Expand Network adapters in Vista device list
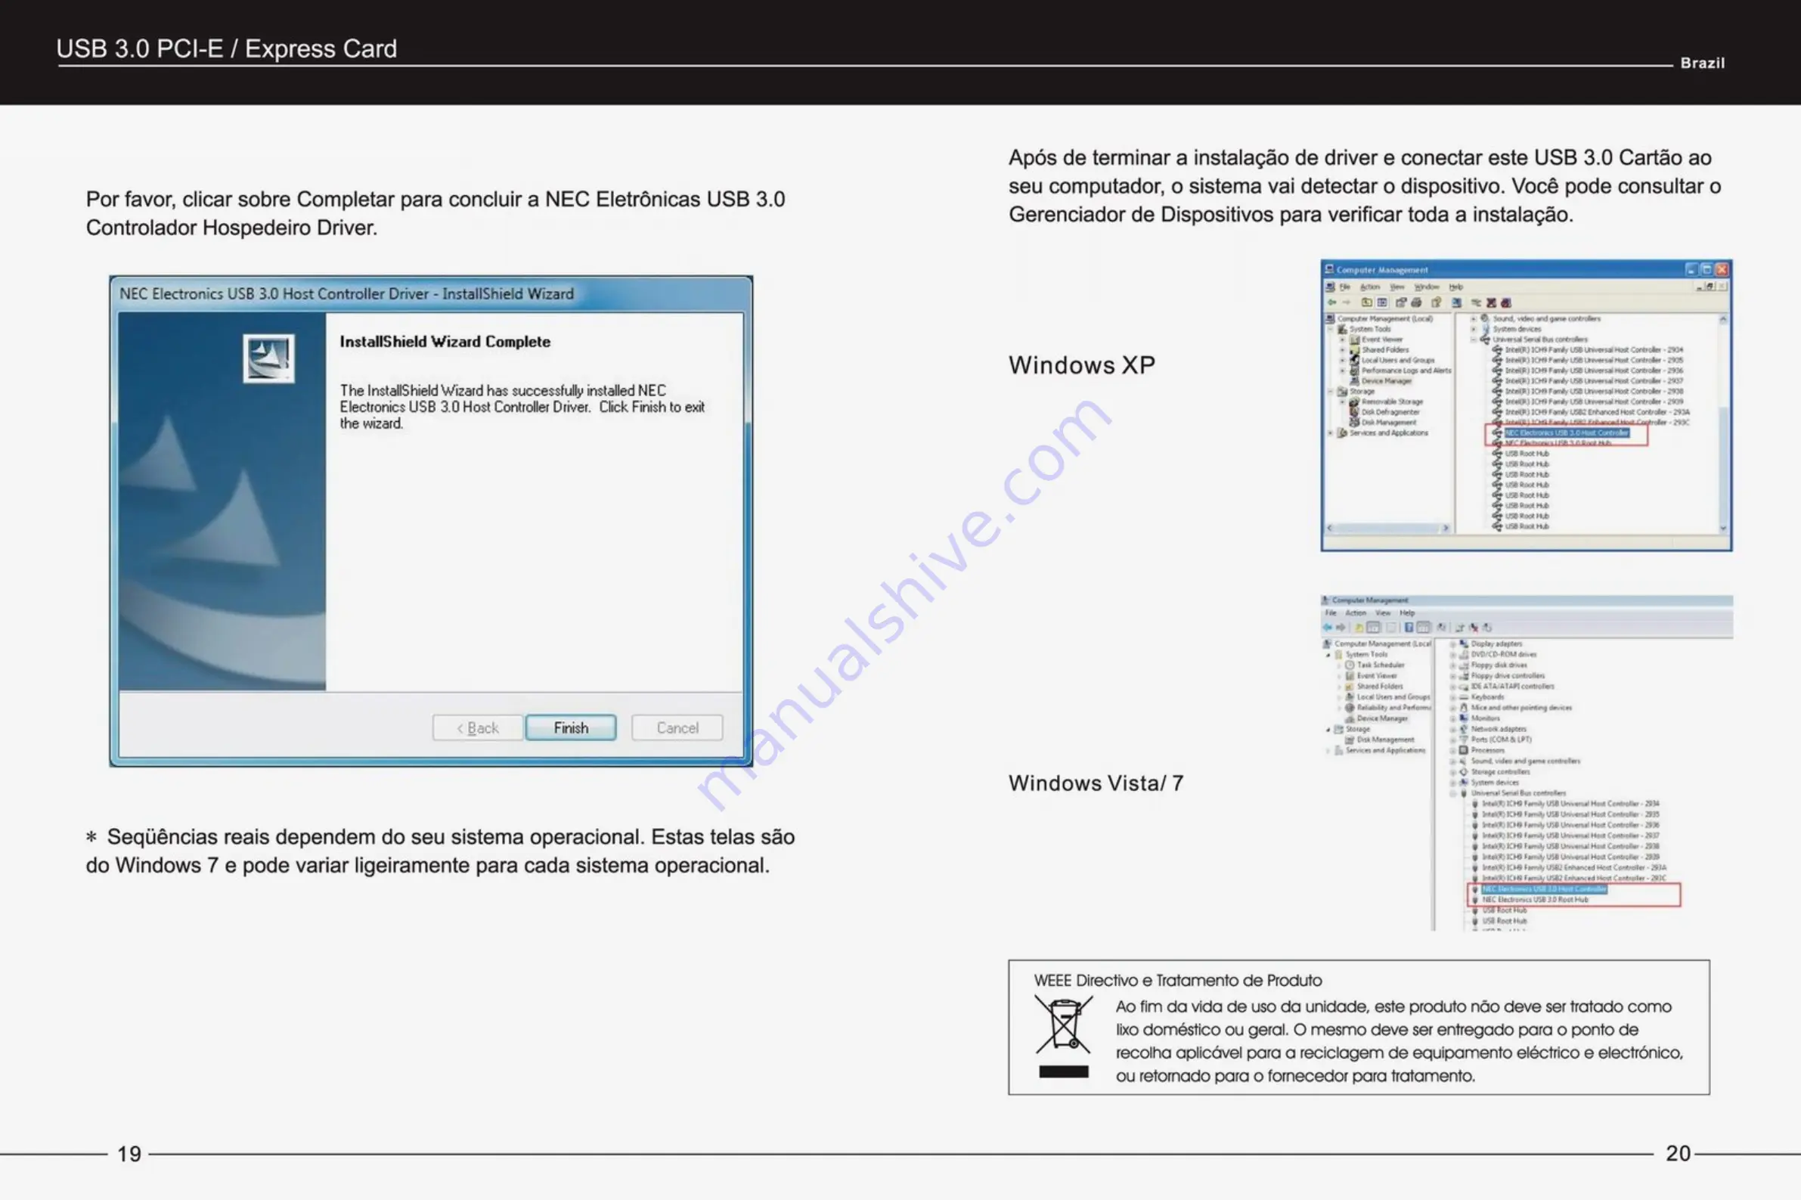Image resolution: width=1801 pixels, height=1200 pixels. 1454,730
